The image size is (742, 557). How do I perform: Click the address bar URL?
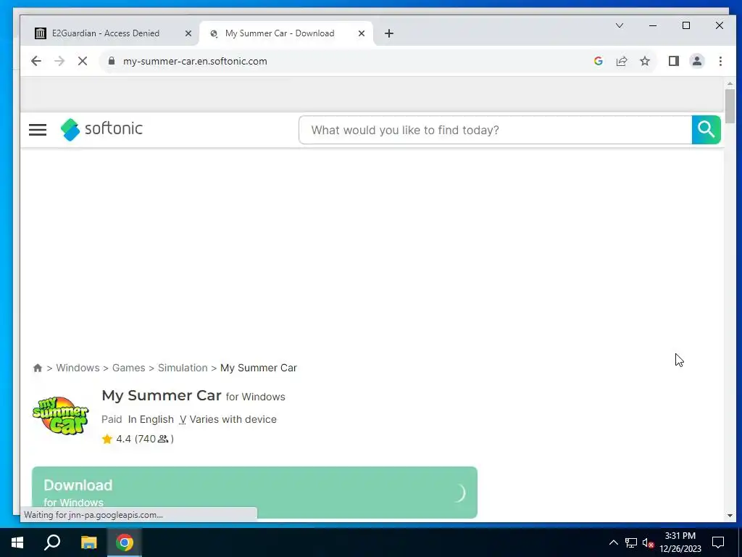tap(195, 61)
